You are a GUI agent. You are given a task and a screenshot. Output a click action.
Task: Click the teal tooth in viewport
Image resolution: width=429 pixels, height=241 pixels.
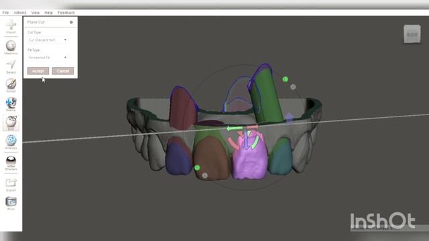point(280,157)
